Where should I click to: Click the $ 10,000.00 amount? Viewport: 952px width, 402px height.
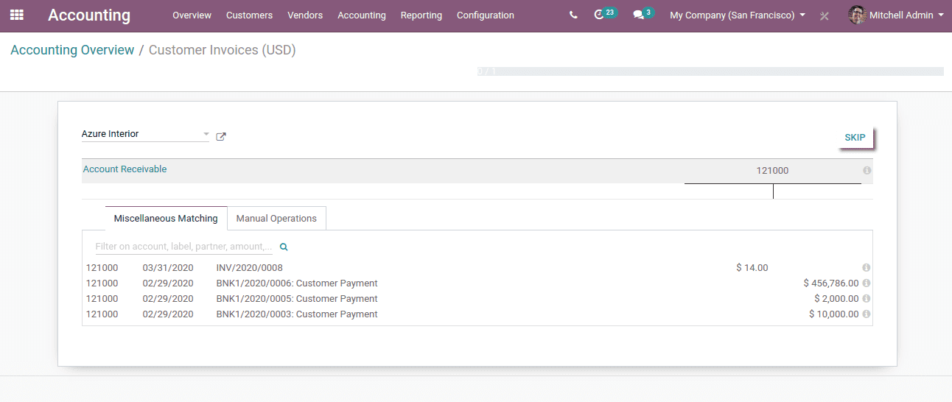[833, 314]
